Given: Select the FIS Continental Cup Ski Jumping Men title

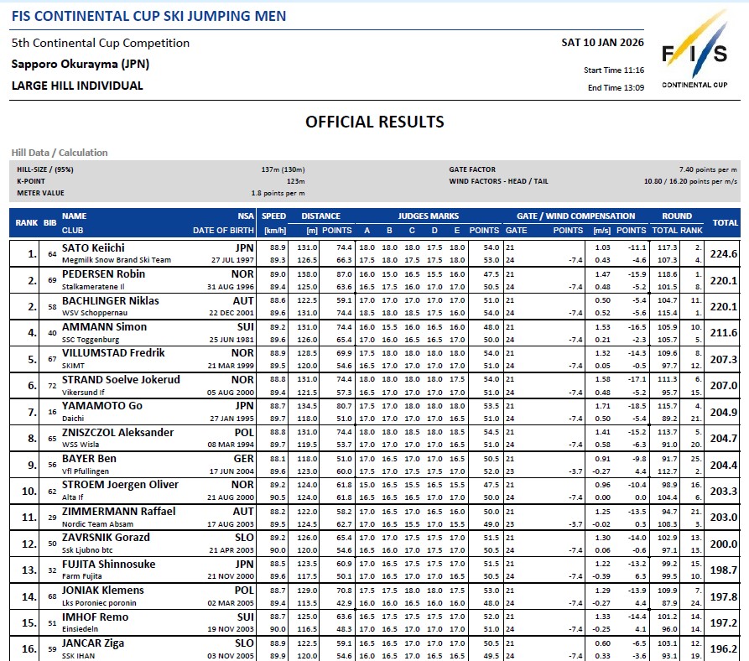Looking at the screenshot, I should point(148,16).
